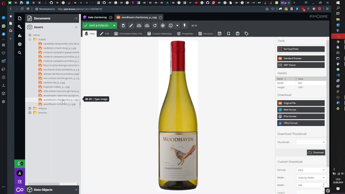Open Messenger in the Opera sidebar
345x194 pixels.
(4, 18)
